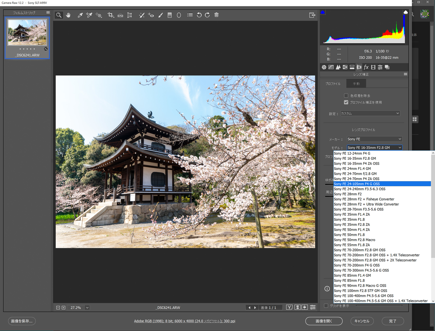Open the Calibration filmstrip-icon panel

coord(373,67)
